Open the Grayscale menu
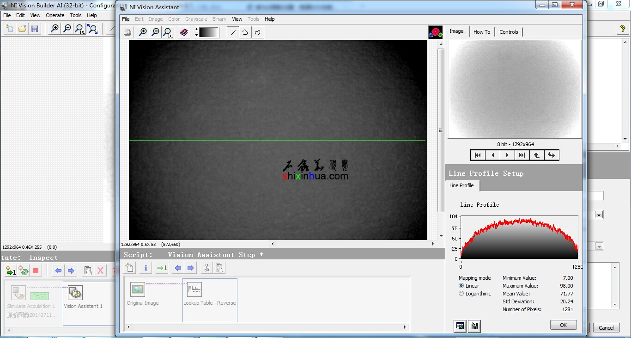 click(x=196, y=19)
